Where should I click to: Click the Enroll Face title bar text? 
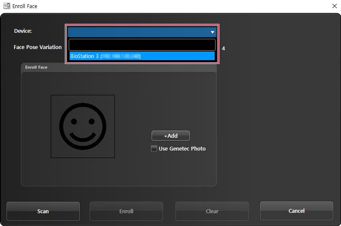[x=25, y=6]
